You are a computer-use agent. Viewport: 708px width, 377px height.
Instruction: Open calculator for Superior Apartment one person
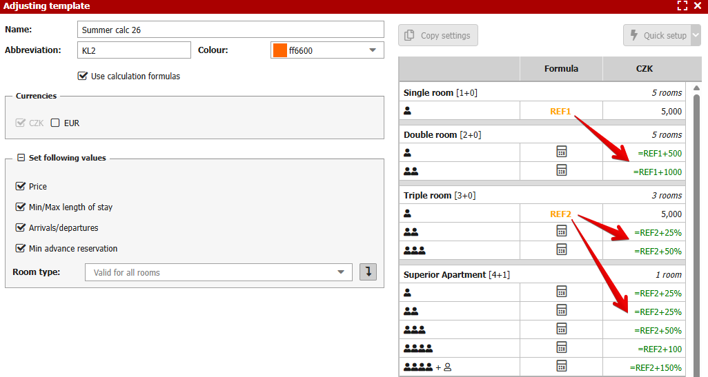pyautogui.click(x=561, y=292)
